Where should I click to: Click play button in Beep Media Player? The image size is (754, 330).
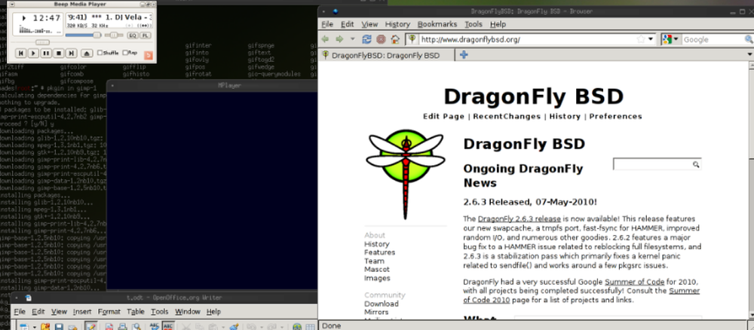point(34,53)
